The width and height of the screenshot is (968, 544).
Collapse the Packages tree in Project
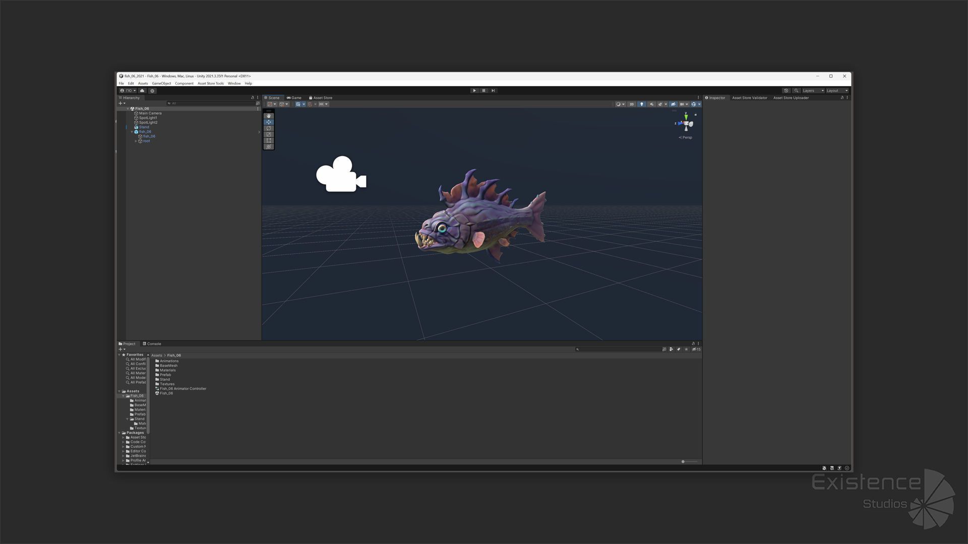119,433
